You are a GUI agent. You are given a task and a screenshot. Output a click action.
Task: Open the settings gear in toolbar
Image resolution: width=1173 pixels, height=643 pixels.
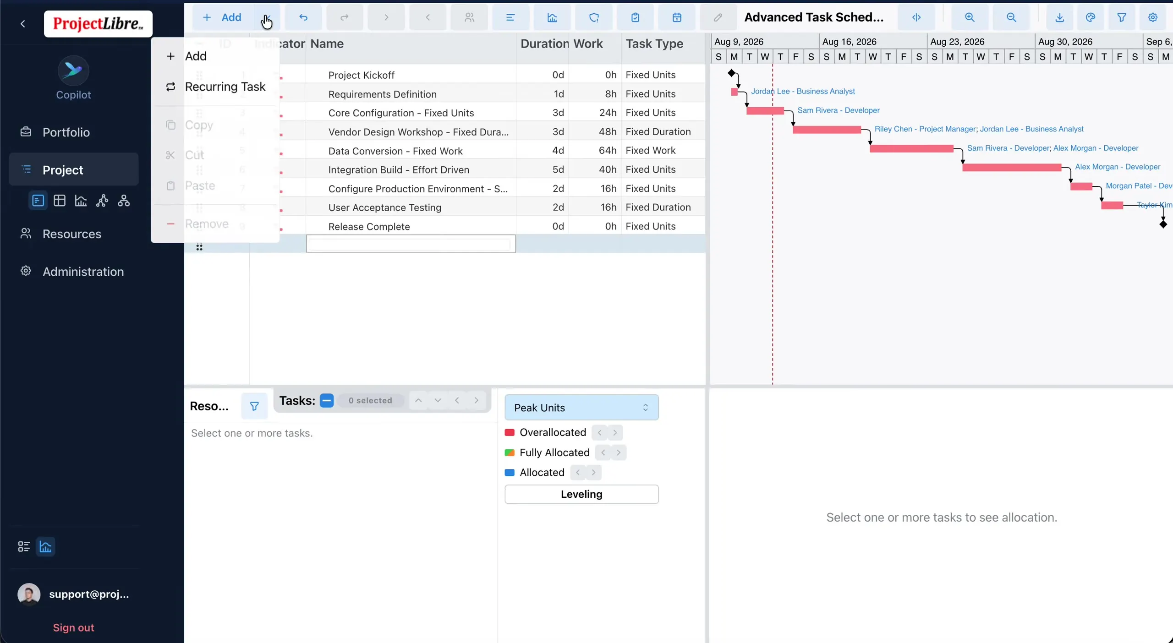1153,17
